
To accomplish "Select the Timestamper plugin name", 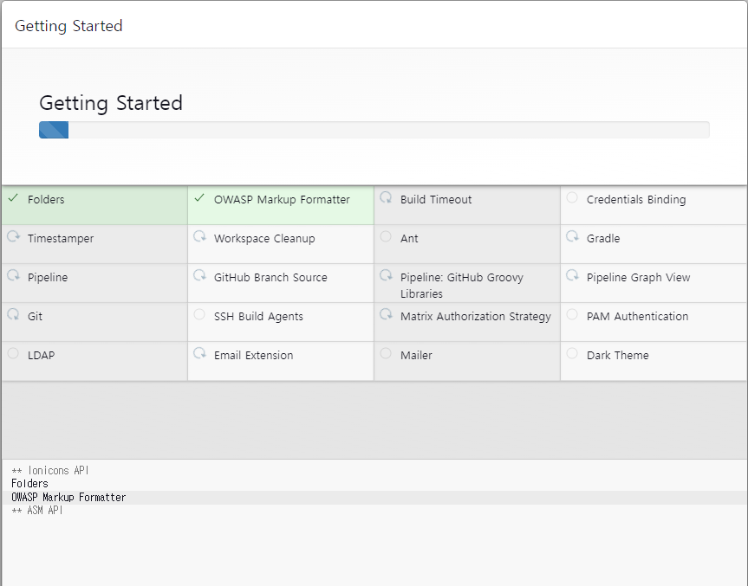I will (x=61, y=239).
